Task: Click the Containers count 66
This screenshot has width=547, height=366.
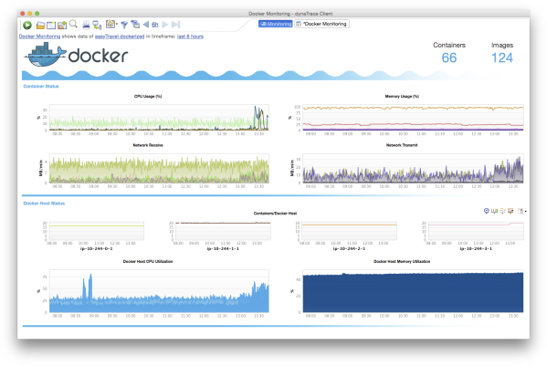Action: (449, 58)
